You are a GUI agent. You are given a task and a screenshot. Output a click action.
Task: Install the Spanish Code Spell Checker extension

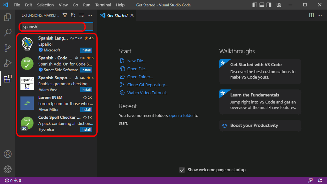(x=86, y=70)
